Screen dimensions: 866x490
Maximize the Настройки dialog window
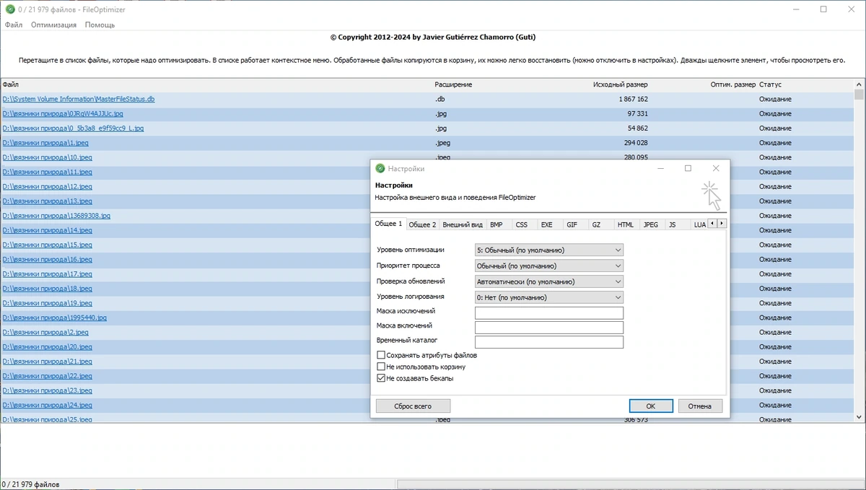point(688,168)
